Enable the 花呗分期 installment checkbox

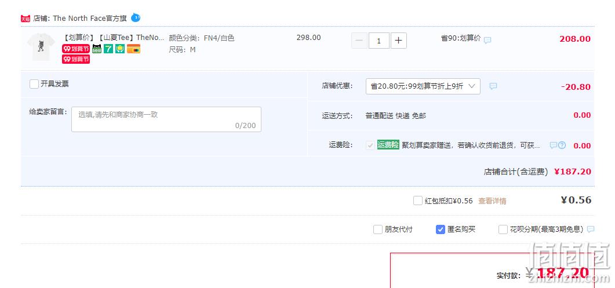(503, 229)
